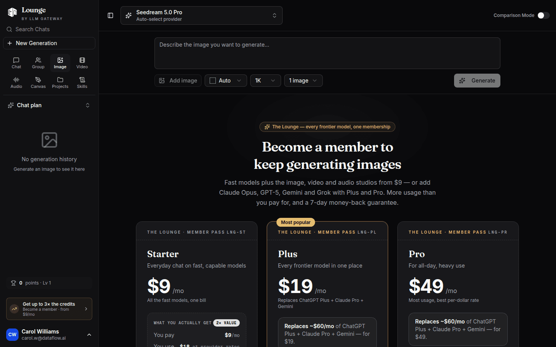
Task: Click the trending icon in credits banner
Action: coord(14,309)
